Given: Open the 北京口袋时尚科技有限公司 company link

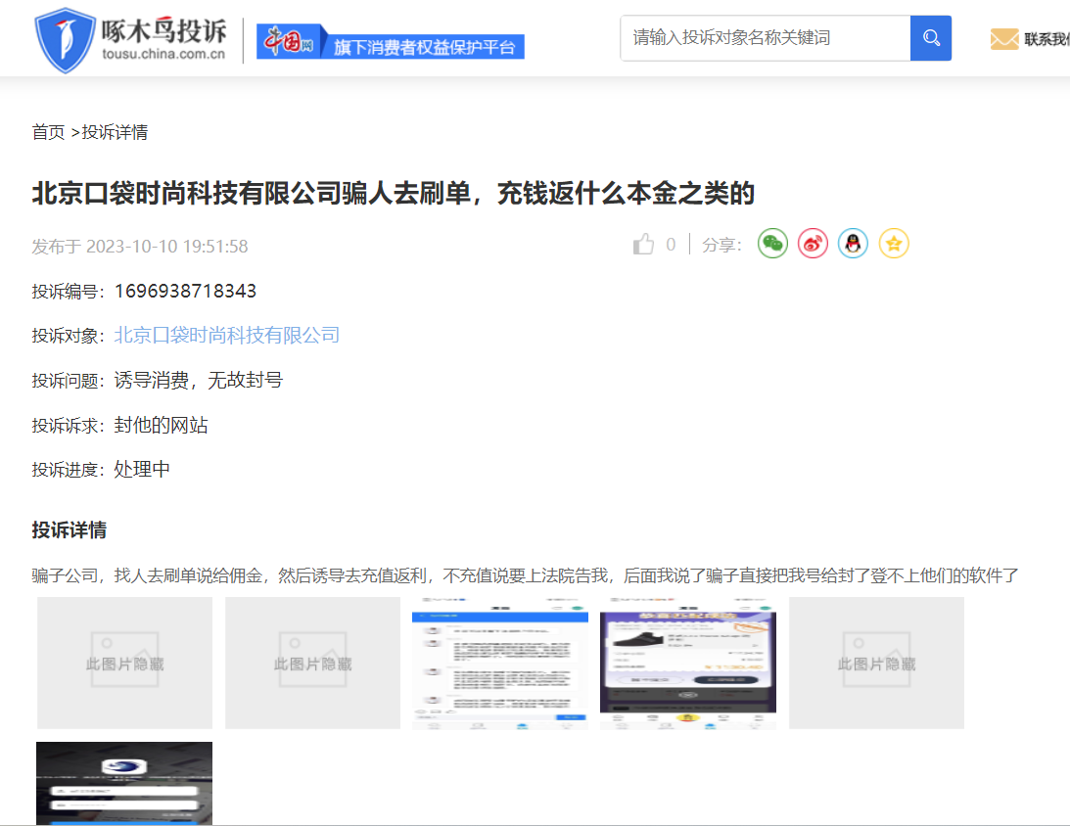Looking at the screenshot, I should tap(227, 336).
